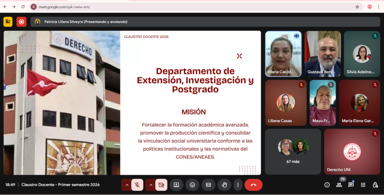Open more options three-dot menu in call bar
This screenshot has height=195, width=384.
tap(237, 185)
